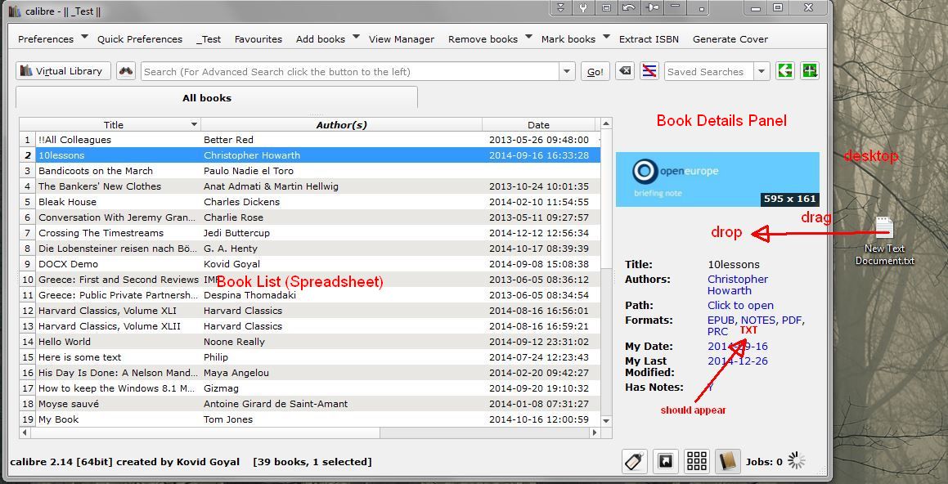Click the wrench icon in title bar

(x=583, y=8)
